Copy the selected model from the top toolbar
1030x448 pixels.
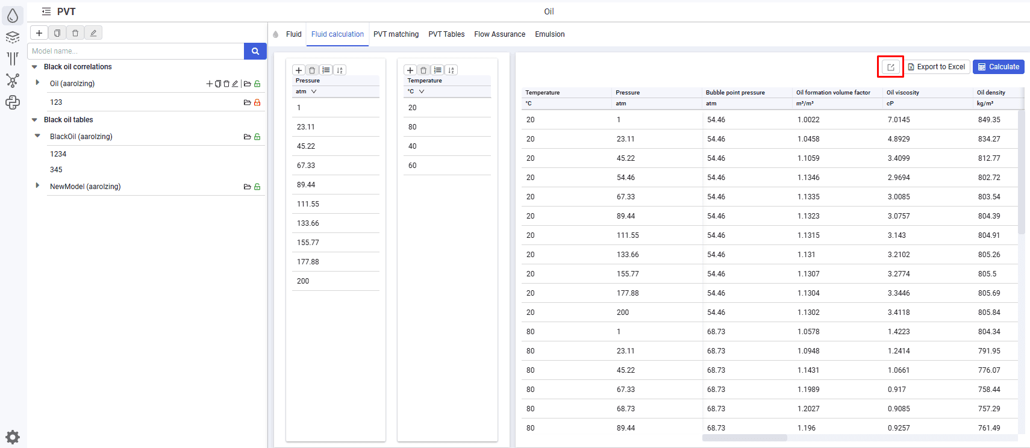(x=57, y=33)
